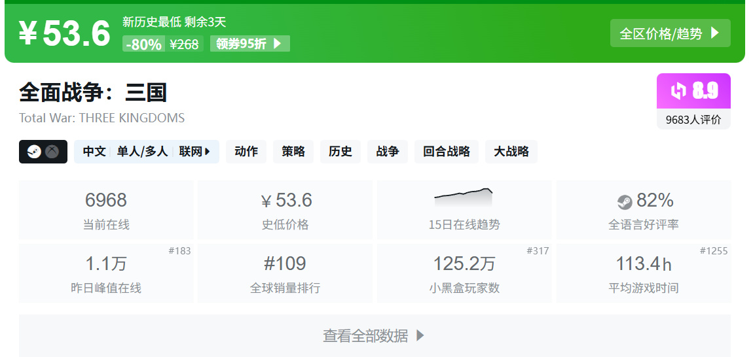This screenshot has height=357, width=753.
Task: Expand 查看全部数据 to view all data
Action: pyautogui.click(x=375, y=335)
